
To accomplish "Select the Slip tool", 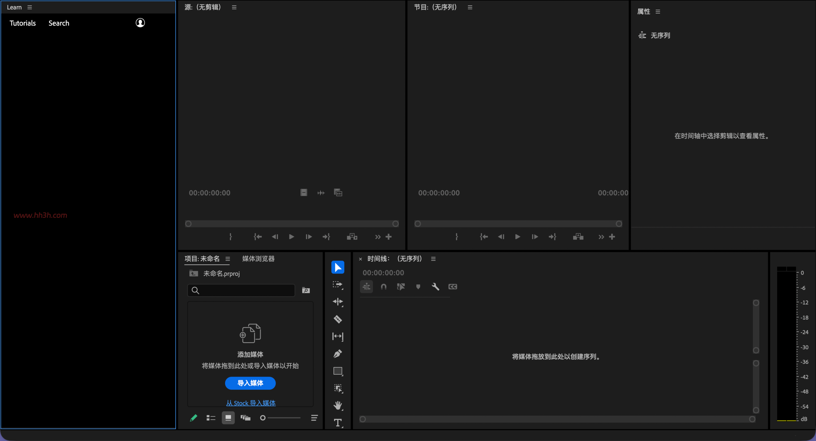I will pyautogui.click(x=338, y=336).
